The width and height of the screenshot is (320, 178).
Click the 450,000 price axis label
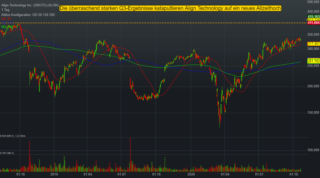pyautogui.click(x=313, y=12)
